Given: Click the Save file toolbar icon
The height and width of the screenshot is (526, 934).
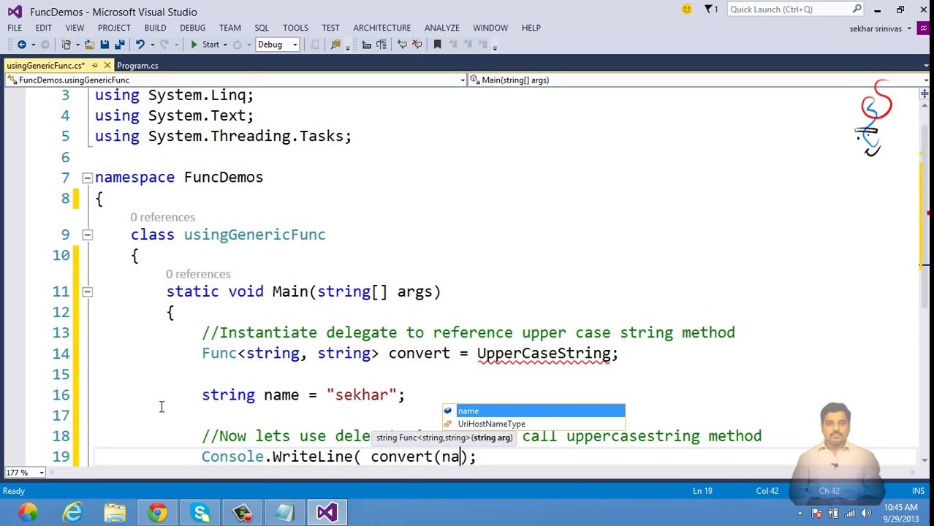Looking at the screenshot, I should click(x=105, y=45).
